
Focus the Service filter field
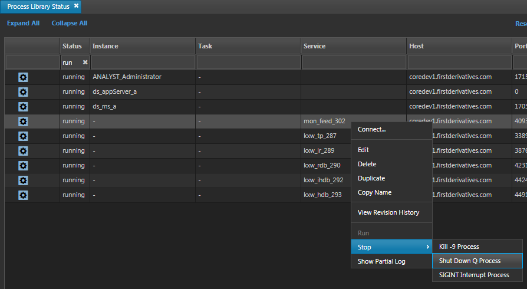(354, 63)
